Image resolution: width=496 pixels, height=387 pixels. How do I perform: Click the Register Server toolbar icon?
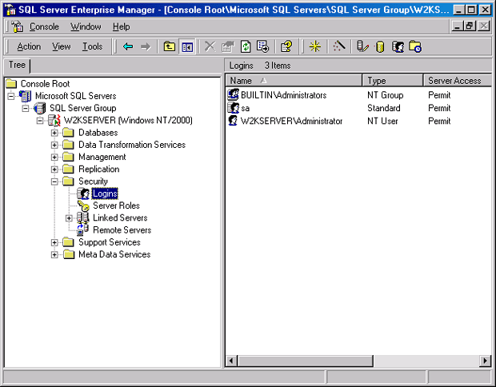point(362,47)
